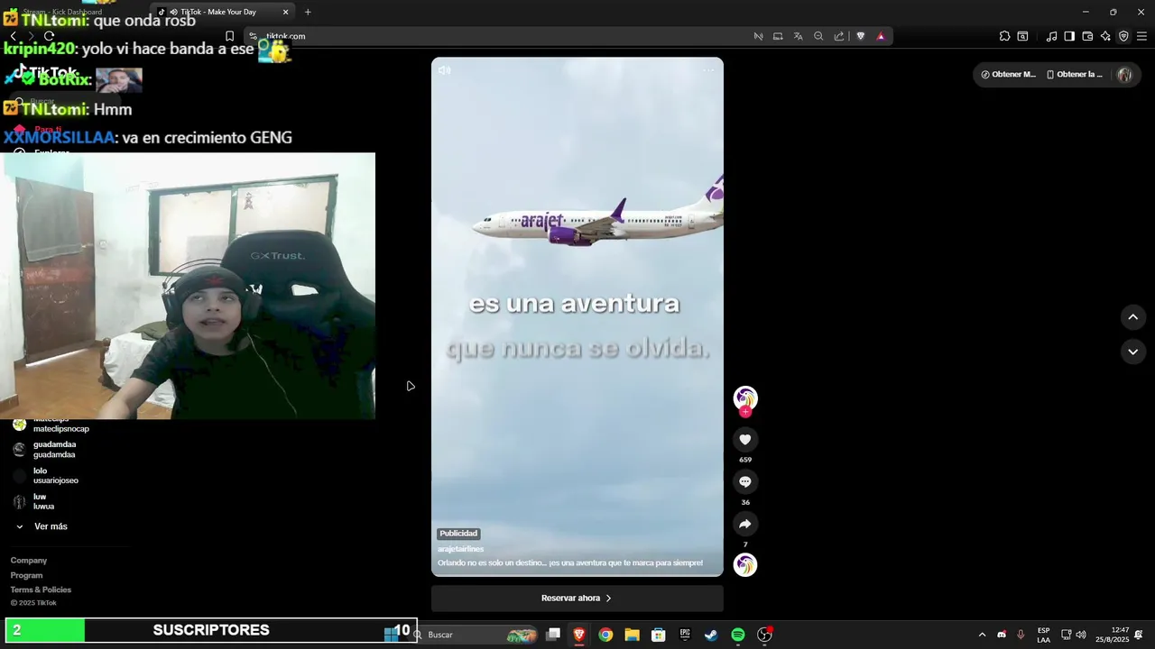The image size is (1155, 649).
Task: Click the share page icon in address bar
Action: click(839, 36)
